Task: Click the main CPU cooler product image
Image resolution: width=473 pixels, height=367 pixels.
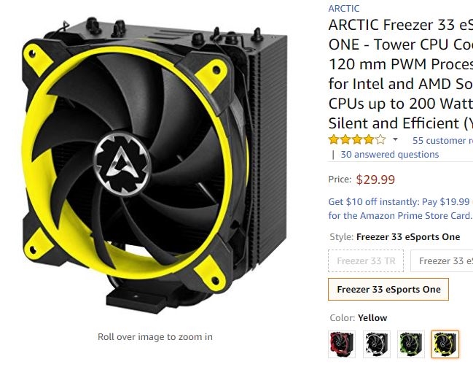Action: pyautogui.click(x=155, y=166)
